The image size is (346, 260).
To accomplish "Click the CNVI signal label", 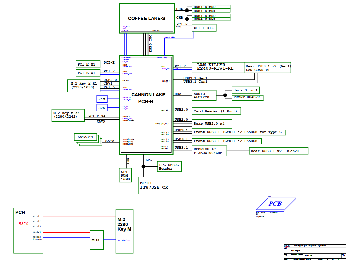I will (x=108, y=83).
